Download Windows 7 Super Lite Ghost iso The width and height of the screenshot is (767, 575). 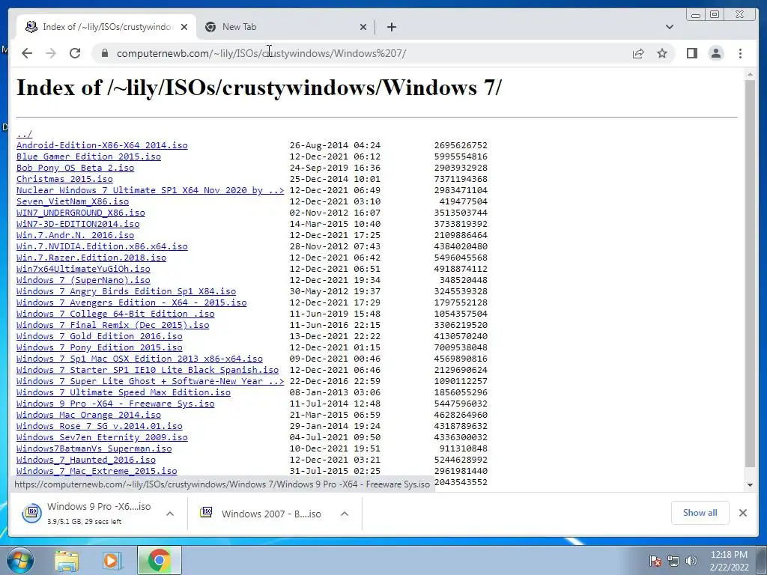pos(150,381)
